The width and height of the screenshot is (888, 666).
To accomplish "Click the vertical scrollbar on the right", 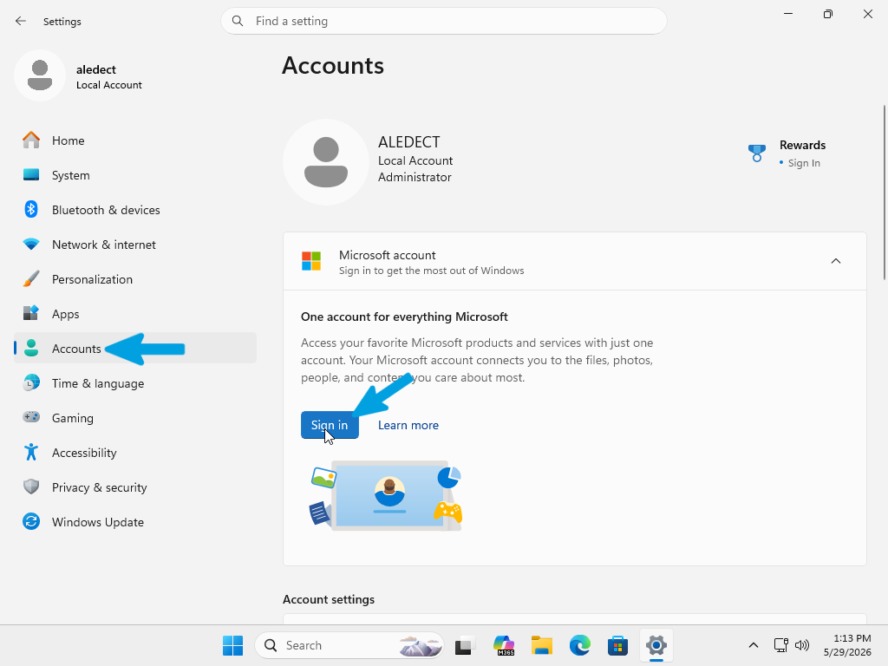I will (885, 193).
